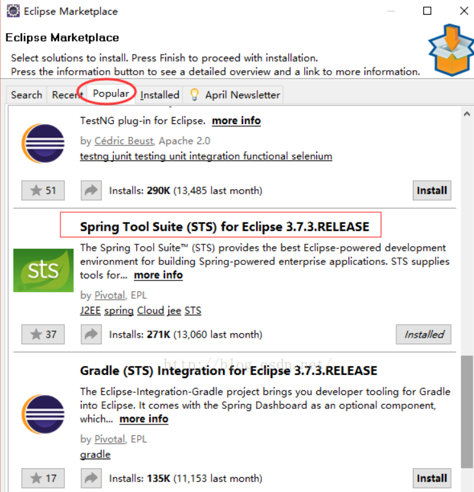Click the TestNG Eclipse logo icon
Image resolution: width=474 pixels, height=492 pixels.
point(43,143)
